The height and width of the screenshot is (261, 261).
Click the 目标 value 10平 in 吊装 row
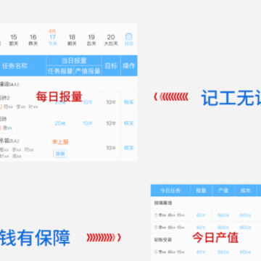[x=111, y=148]
